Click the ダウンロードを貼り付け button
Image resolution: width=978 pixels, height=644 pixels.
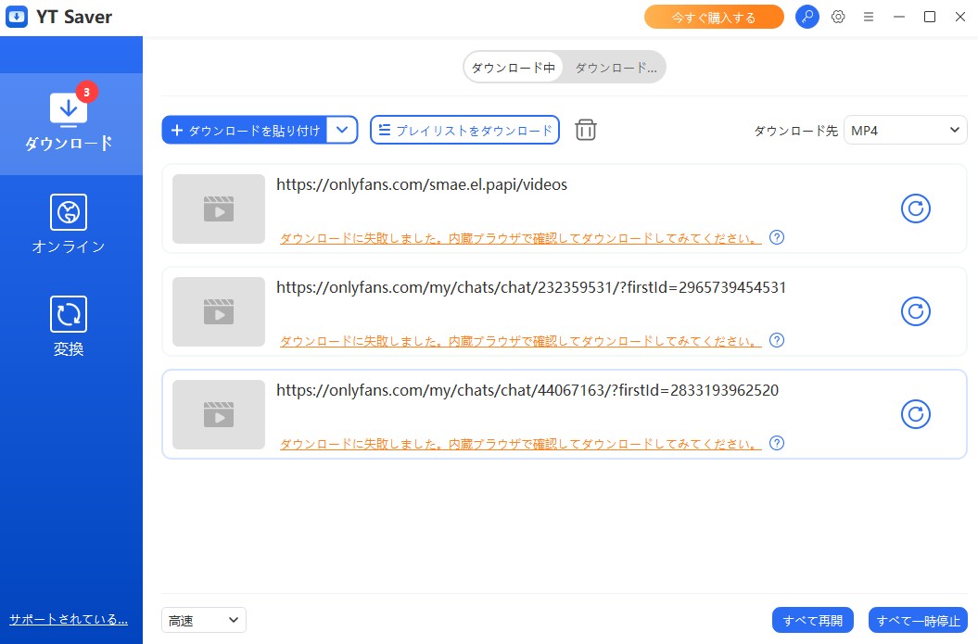pos(245,131)
